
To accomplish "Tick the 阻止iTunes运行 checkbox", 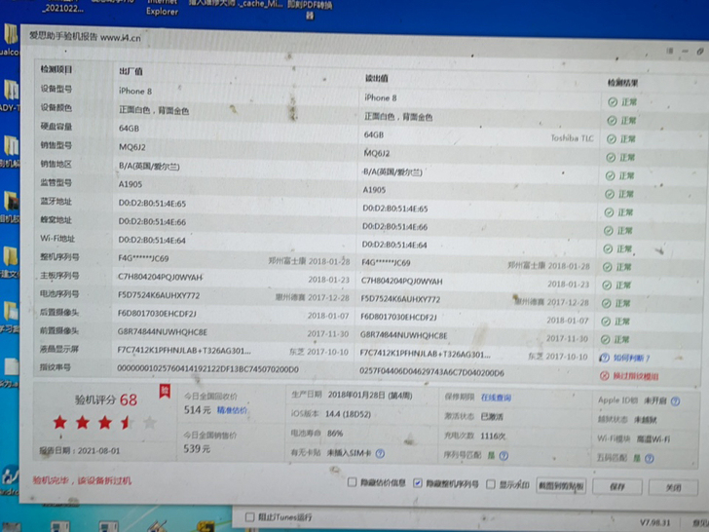I will (249, 516).
